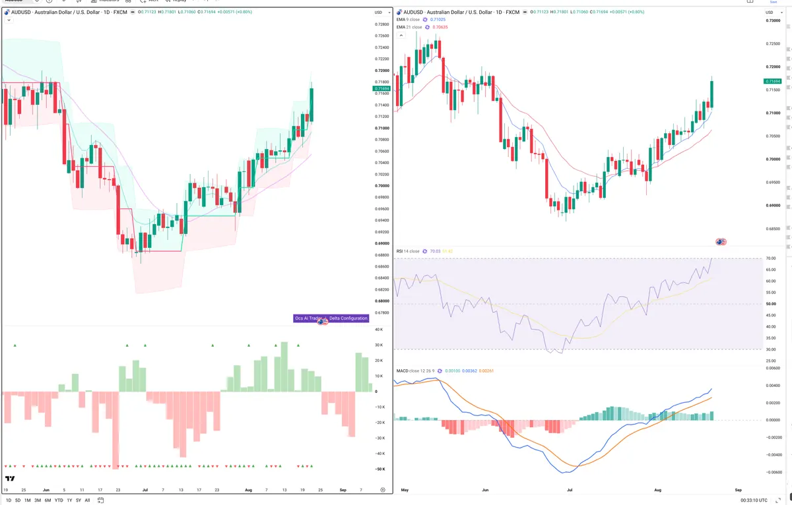Set the date range to 1M
The width and height of the screenshot is (792, 505).
27,500
